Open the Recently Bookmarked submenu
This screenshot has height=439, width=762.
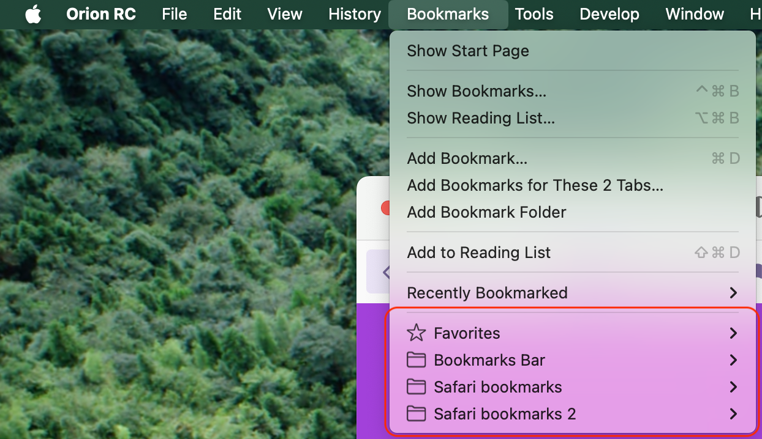coord(572,293)
